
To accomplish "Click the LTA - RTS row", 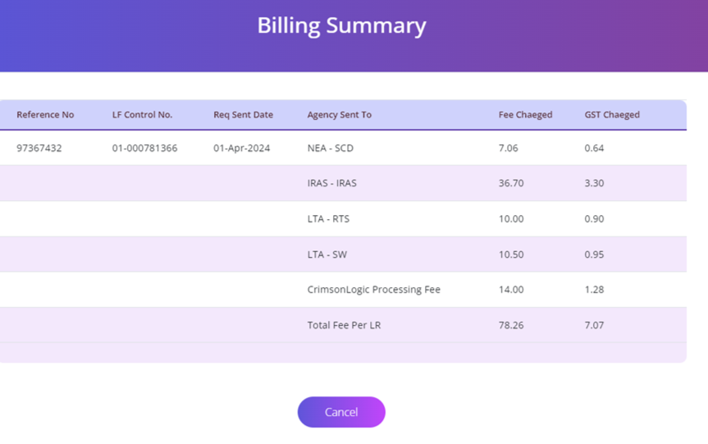I will 328,219.
